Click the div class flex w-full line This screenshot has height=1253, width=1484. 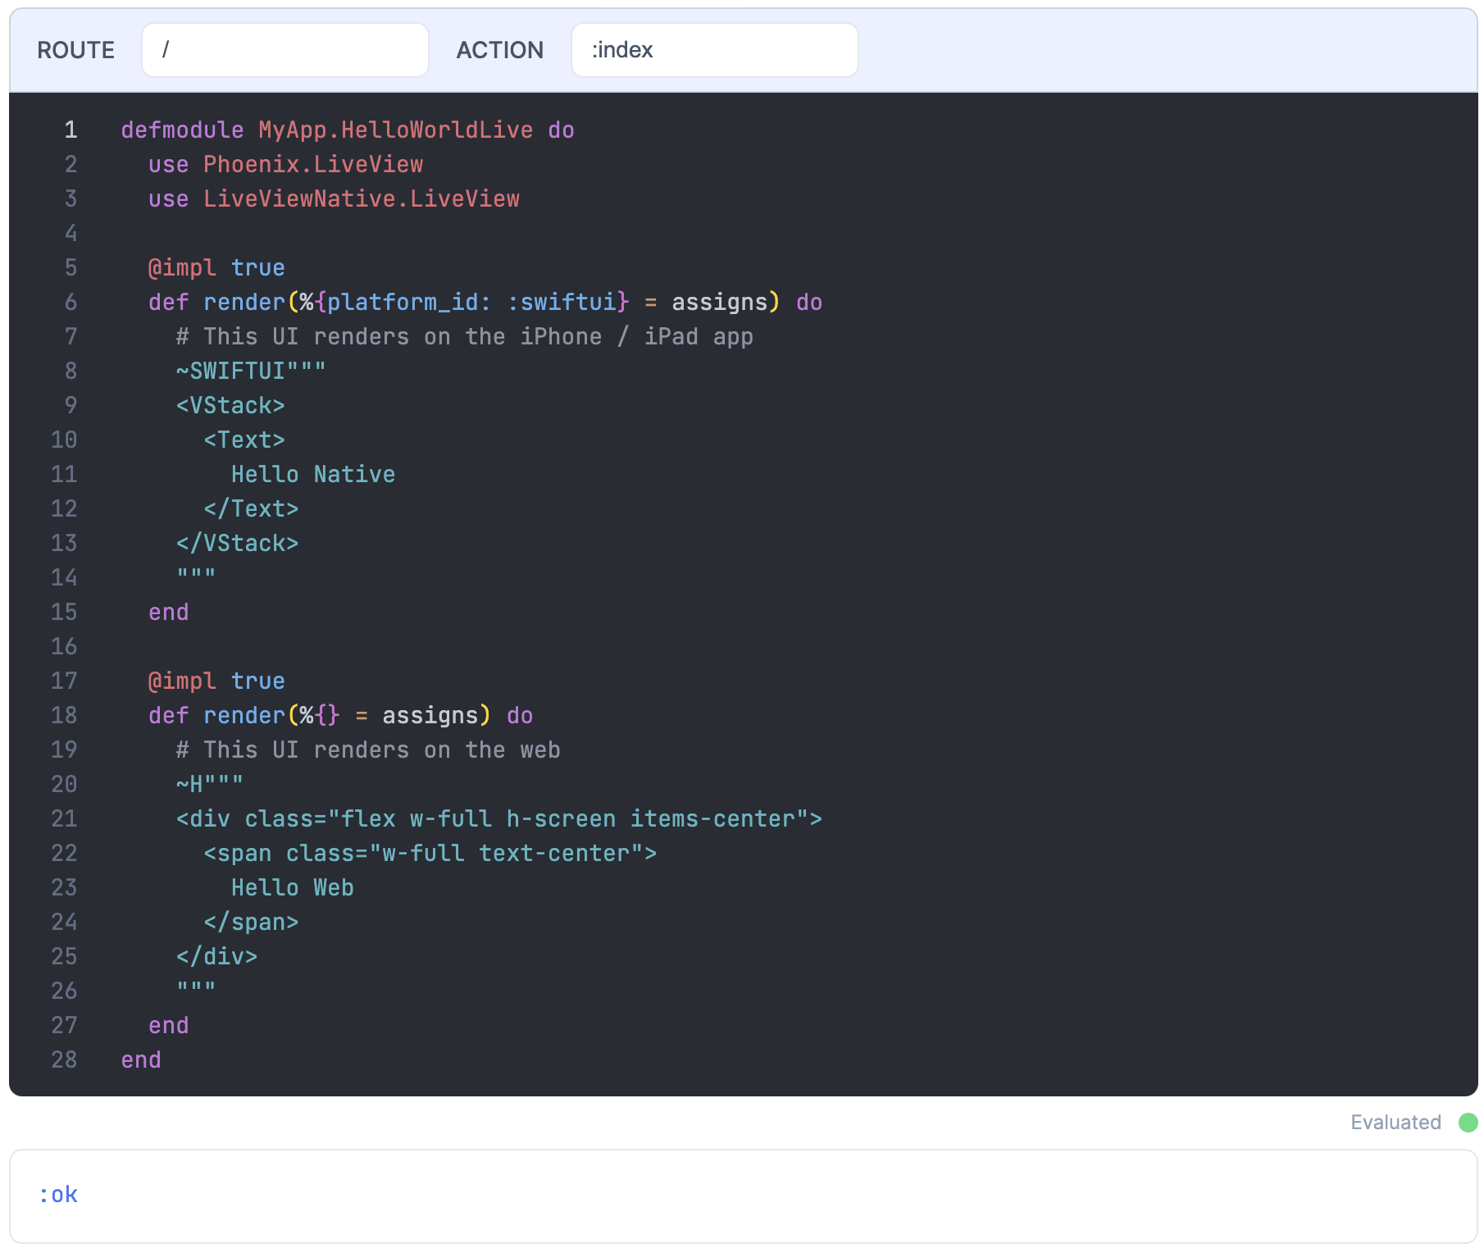498,819
